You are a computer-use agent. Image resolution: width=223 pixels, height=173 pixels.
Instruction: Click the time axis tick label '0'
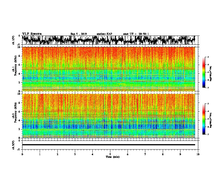(x=22, y=154)
